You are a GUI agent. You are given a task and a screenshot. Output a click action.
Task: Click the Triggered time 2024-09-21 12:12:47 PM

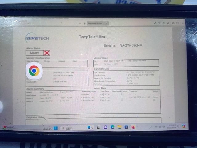(139, 97)
